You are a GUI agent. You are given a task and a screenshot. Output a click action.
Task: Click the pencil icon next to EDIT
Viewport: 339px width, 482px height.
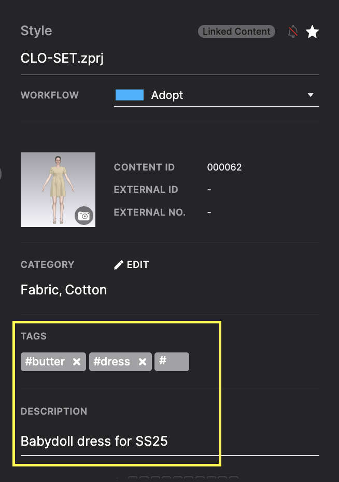click(x=119, y=265)
